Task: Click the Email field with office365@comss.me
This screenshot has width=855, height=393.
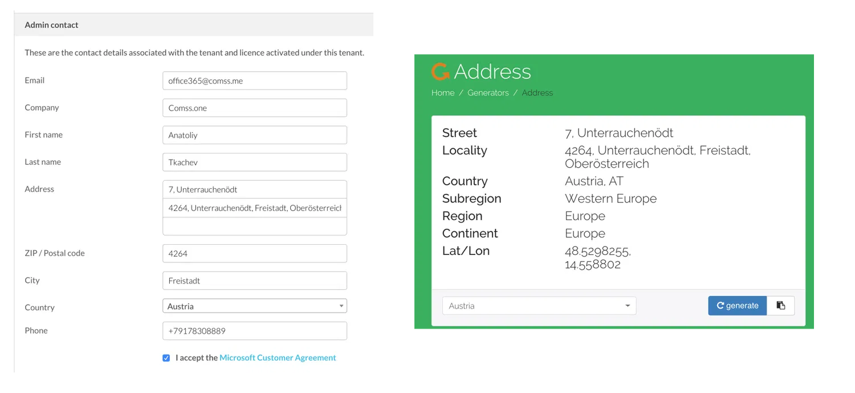Action: (x=255, y=80)
